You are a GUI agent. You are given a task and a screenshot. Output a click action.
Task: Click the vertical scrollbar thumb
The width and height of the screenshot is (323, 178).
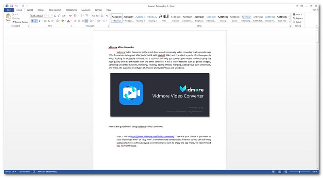(x=317, y=36)
